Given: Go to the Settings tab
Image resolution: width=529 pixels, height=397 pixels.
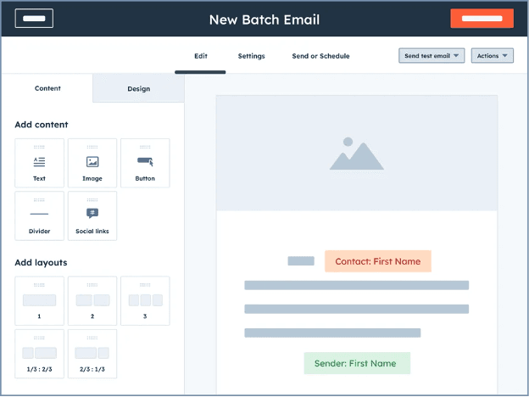Looking at the screenshot, I should tap(251, 56).
